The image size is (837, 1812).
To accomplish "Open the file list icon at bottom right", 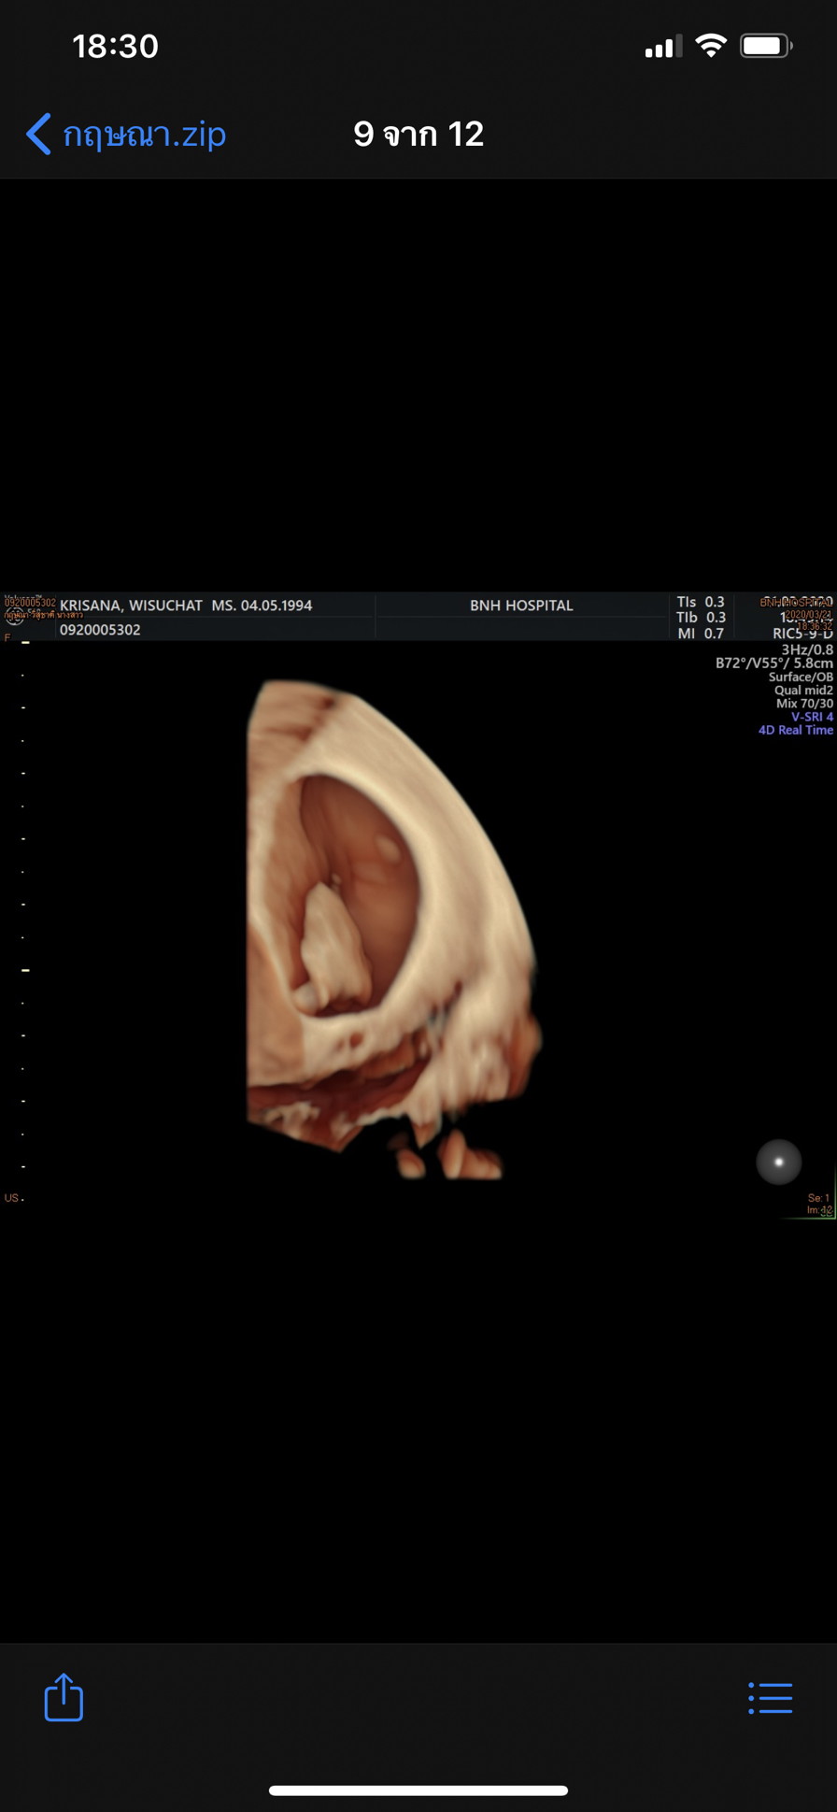I will pos(771,1698).
